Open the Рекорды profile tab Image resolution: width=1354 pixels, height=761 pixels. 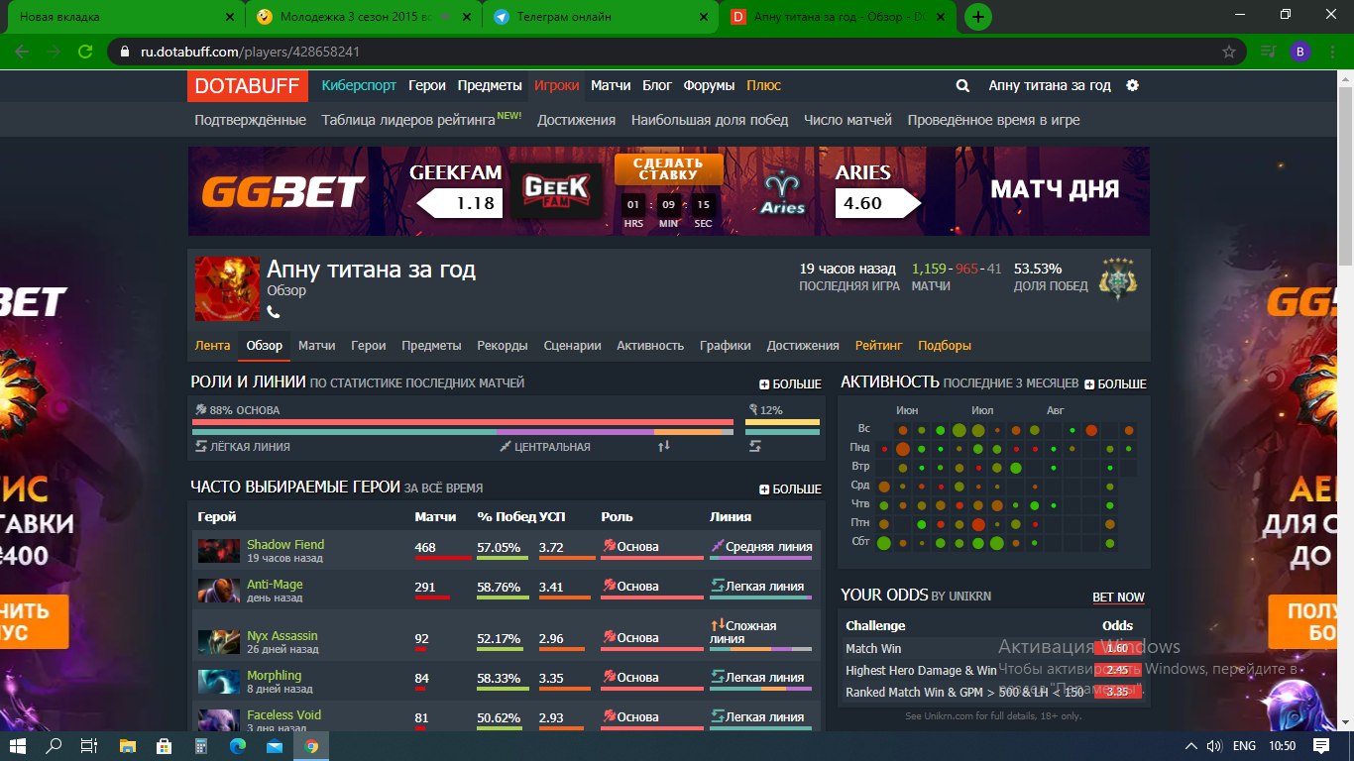[503, 346]
